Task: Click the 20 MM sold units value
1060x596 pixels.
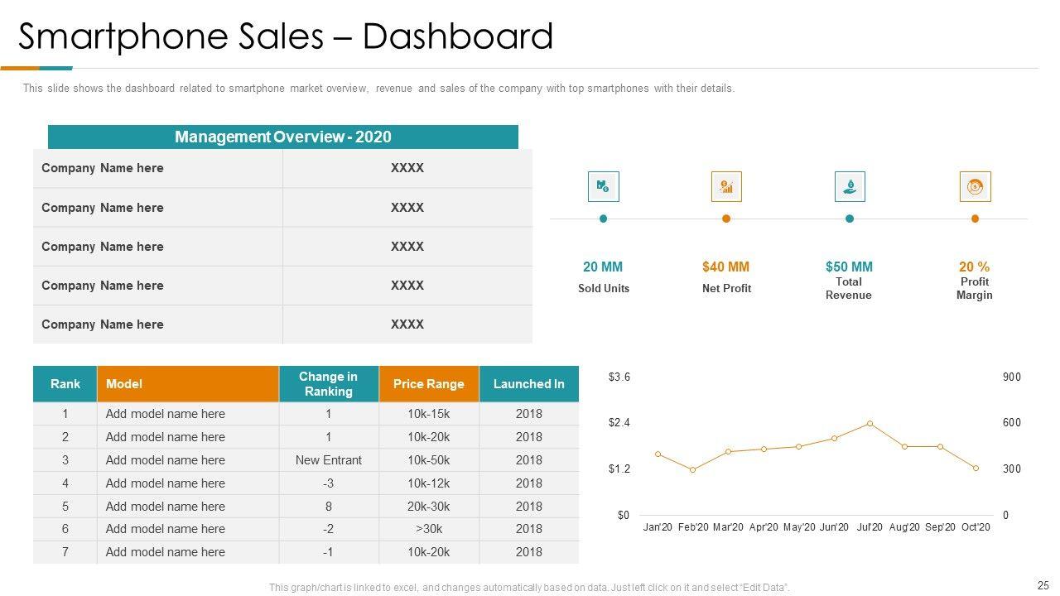Action: click(x=603, y=267)
